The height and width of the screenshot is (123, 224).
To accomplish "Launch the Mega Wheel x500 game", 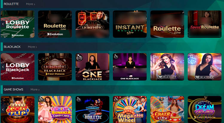I will [130, 110].
